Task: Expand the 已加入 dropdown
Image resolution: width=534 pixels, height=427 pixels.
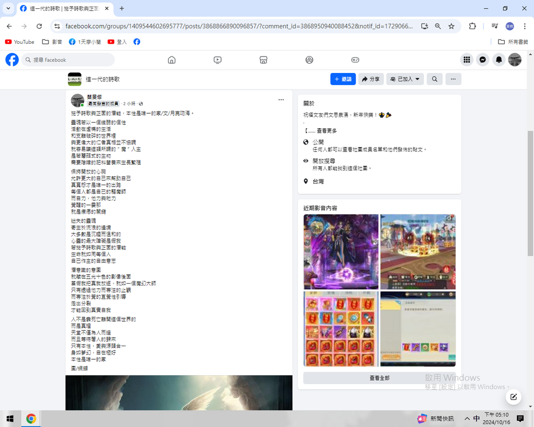Action: (405, 79)
